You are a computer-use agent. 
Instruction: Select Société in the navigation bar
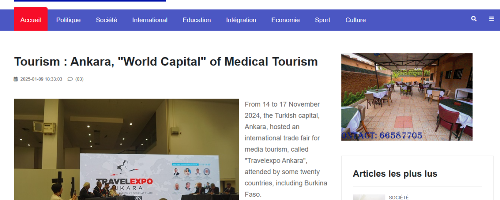point(106,20)
